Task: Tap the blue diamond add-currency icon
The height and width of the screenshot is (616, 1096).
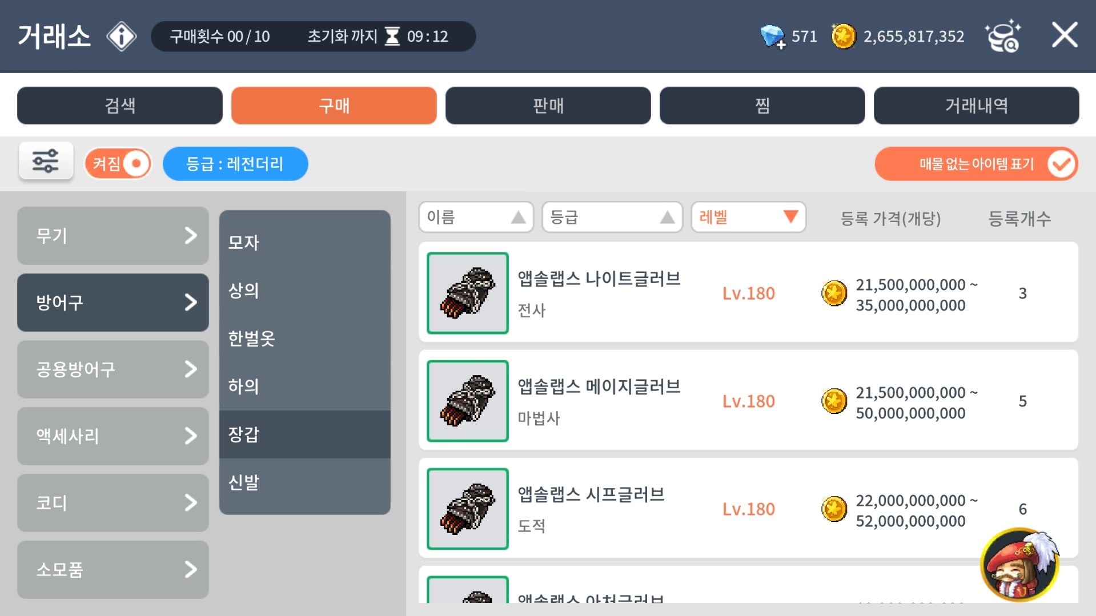Action: 772,37
